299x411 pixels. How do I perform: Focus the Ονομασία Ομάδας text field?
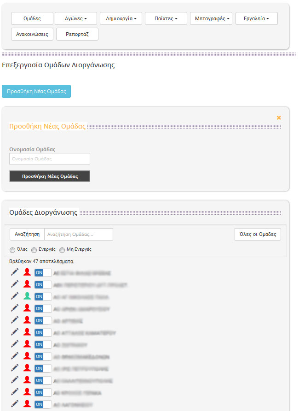point(50,159)
